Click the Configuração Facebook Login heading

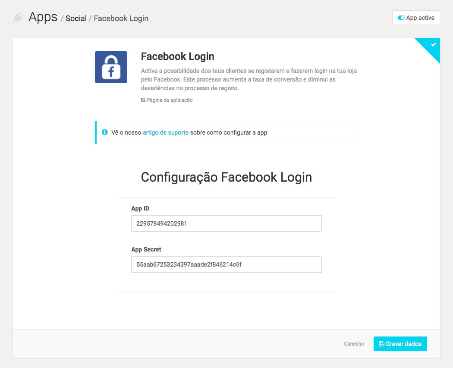coord(226,177)
